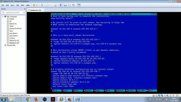Open Windows Media Player from the taskbar

tap(20, 99)
